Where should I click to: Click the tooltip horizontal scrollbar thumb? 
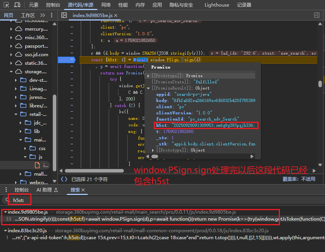[x=155, y=156]
